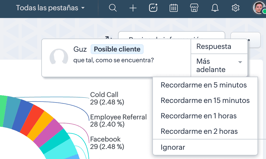Click the Respuesta button
This screenshot has height=159, width=266.
pyautogui.click(x=219, y=47)
